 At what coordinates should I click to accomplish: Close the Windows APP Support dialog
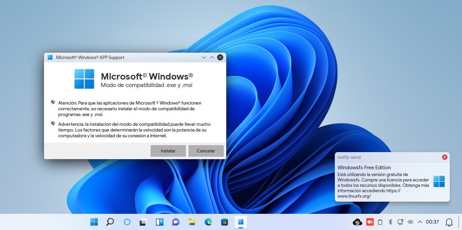(x=220, y=57)
